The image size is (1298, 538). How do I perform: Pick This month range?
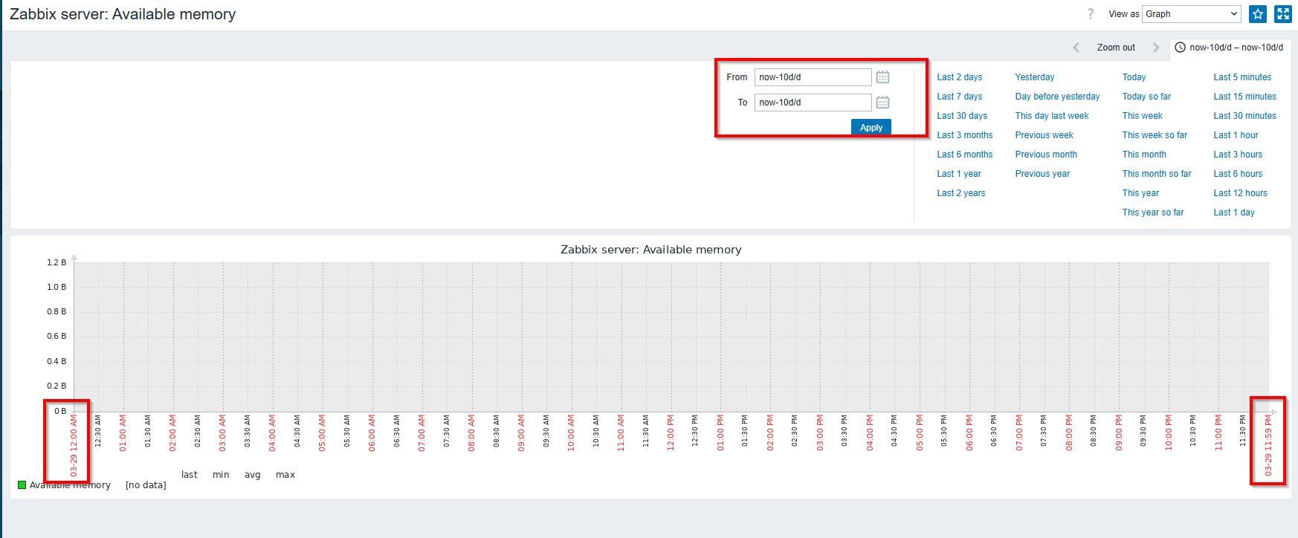[1144, 155]
